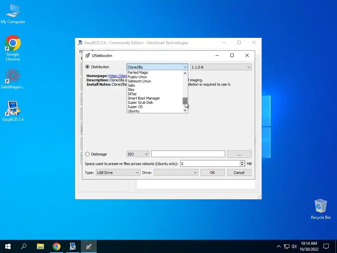Choose Super Grub Disk from the list
Screen dimensions: 337x253
click(x=155, y=103)
